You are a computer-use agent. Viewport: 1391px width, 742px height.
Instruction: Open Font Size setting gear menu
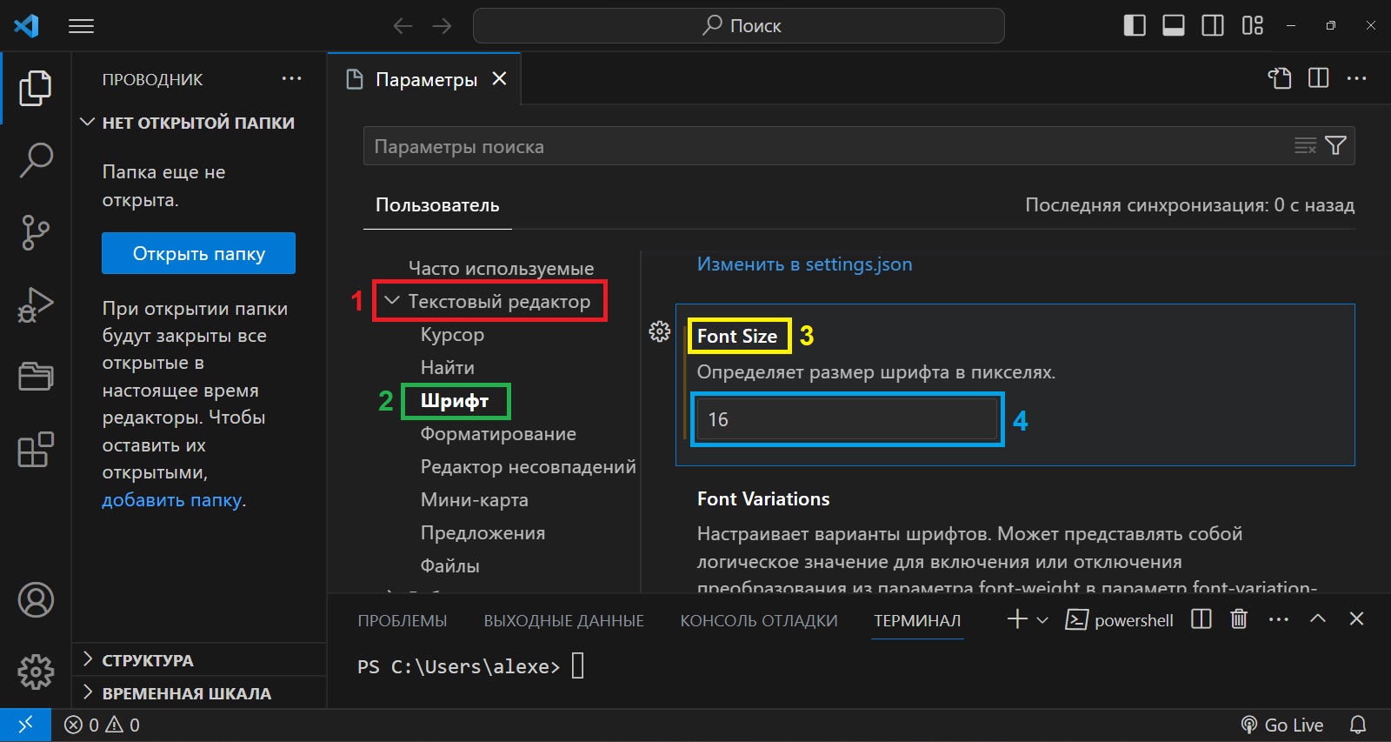(x=660, y=331)
